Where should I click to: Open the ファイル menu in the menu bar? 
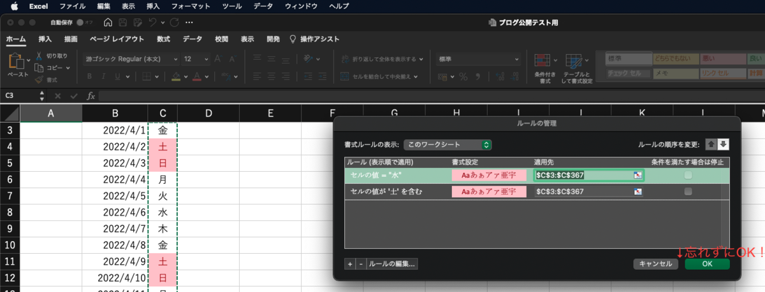coord(72,6)
